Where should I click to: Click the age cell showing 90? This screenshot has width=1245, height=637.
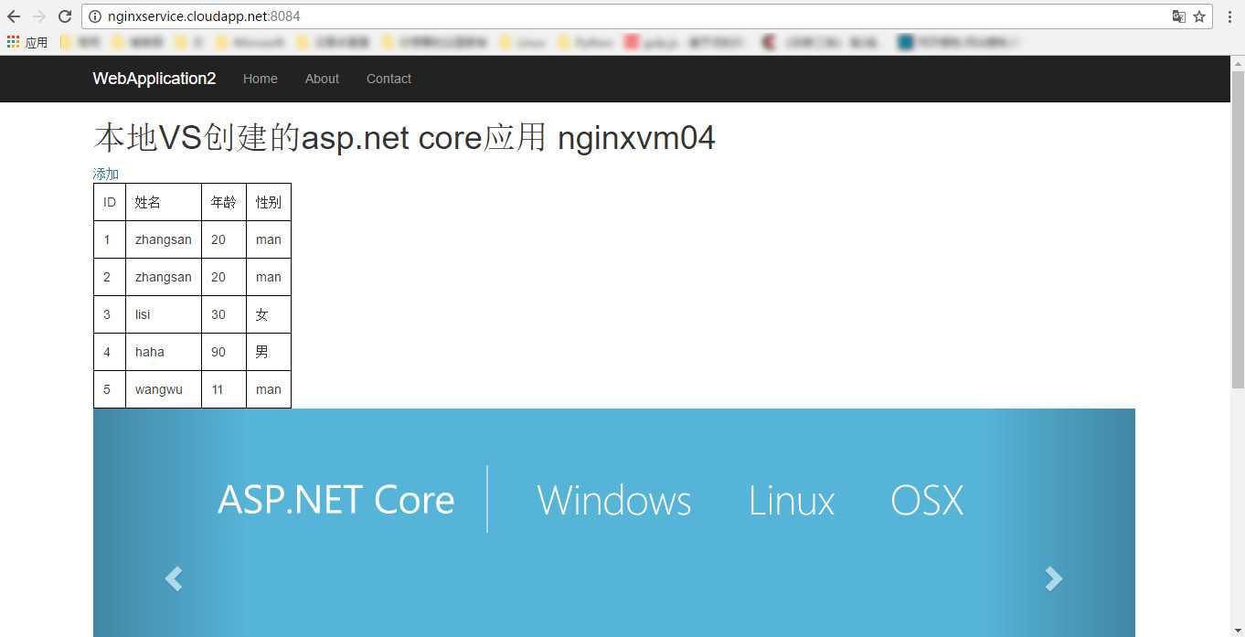(224, 352)
